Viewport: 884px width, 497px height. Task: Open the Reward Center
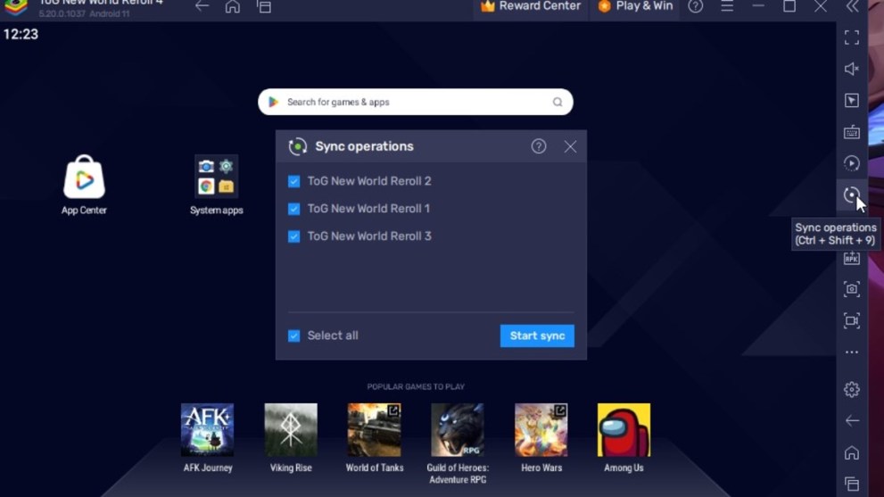coord(530,7)
